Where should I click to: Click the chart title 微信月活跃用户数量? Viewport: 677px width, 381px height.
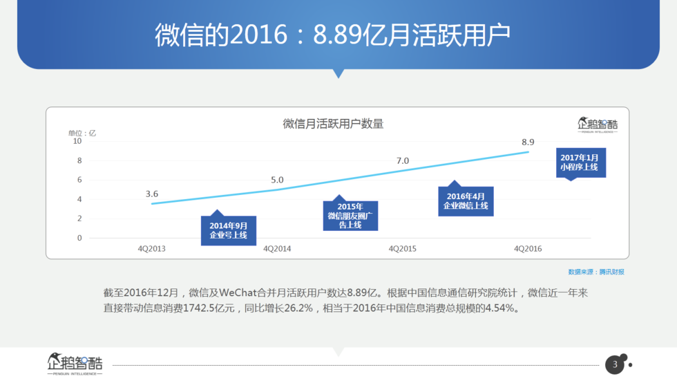click(333, 124)
